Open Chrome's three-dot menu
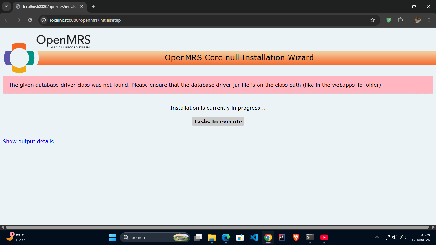 [429, 20]
